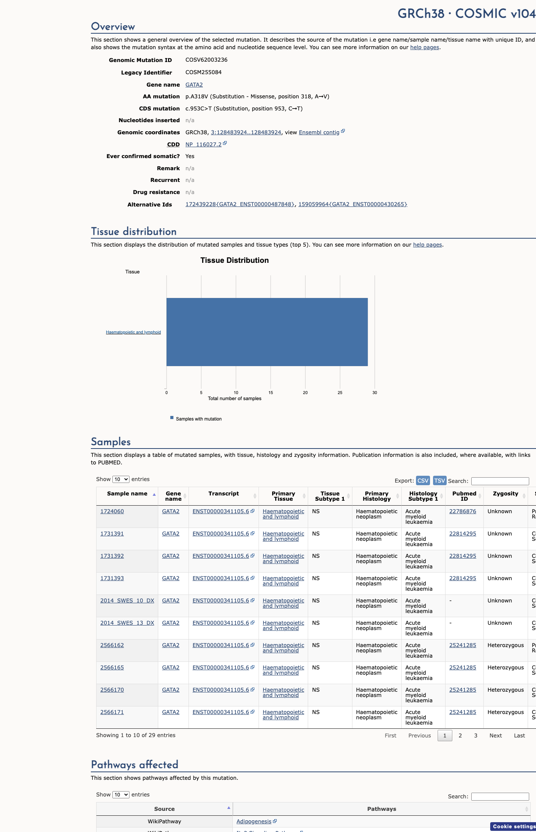Viewport: 536px width, 832px height.
Task: Click the sort arrows on Histology Subtype 1 column
Action: pyautogui.click(x=441, y=496)
